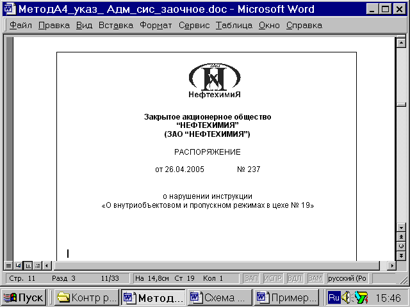Viewport: 410px width, 307px height.
Task: Go to previous page with double-up arrow
Action: (401, 237)
